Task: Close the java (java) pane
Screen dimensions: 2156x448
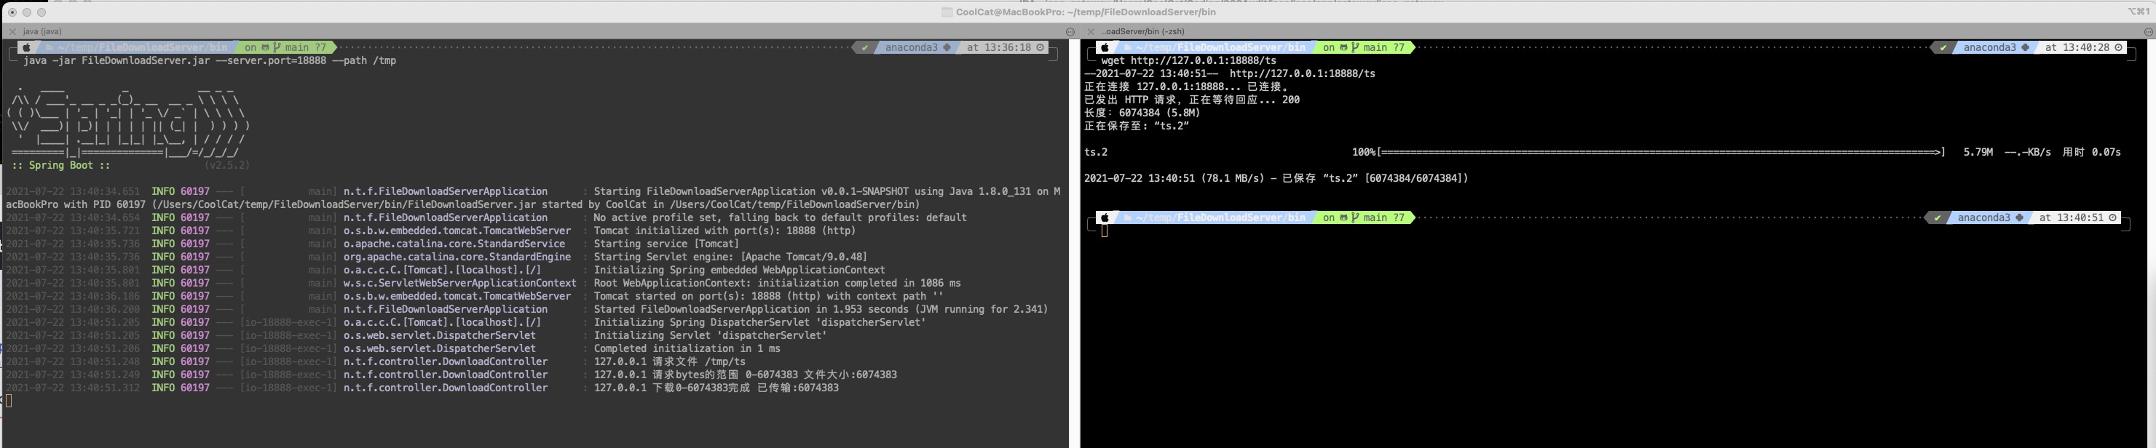Action: 12,32
